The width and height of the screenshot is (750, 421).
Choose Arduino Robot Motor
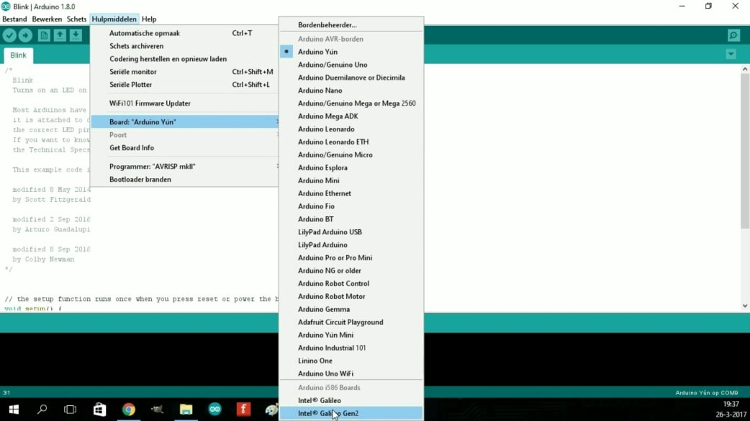pos(351,297)
